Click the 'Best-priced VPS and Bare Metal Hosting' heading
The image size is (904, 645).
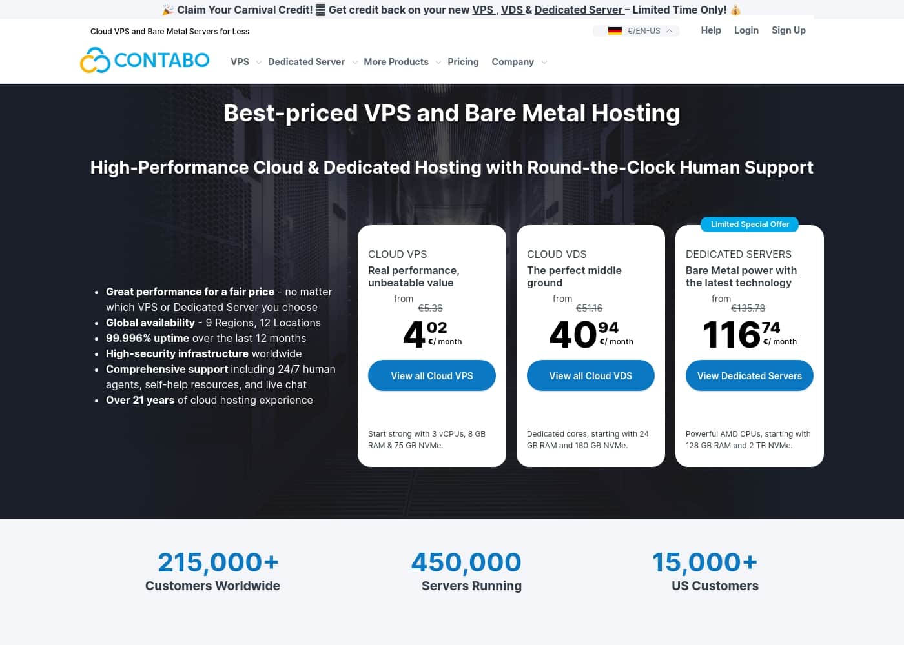pos(452,113)
